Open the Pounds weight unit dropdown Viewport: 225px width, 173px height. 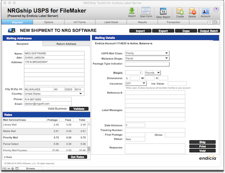(152, 73)
